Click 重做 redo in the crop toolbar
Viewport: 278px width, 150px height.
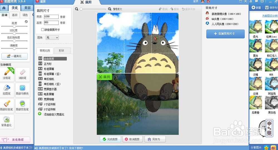(175, 9)
